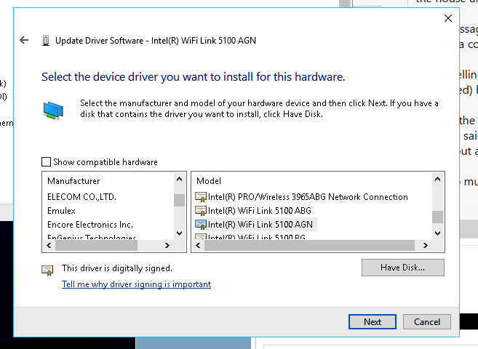
Task: Click Manufacturer list scroll down arrow
Action: click(x=179, y=233)
